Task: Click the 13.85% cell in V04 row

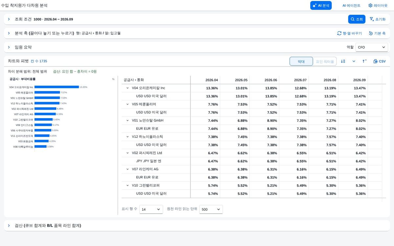Action: point(264,88)
